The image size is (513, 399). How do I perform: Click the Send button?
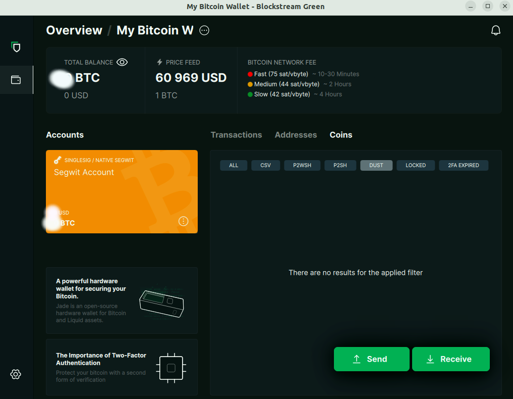(x=372, y=359)
